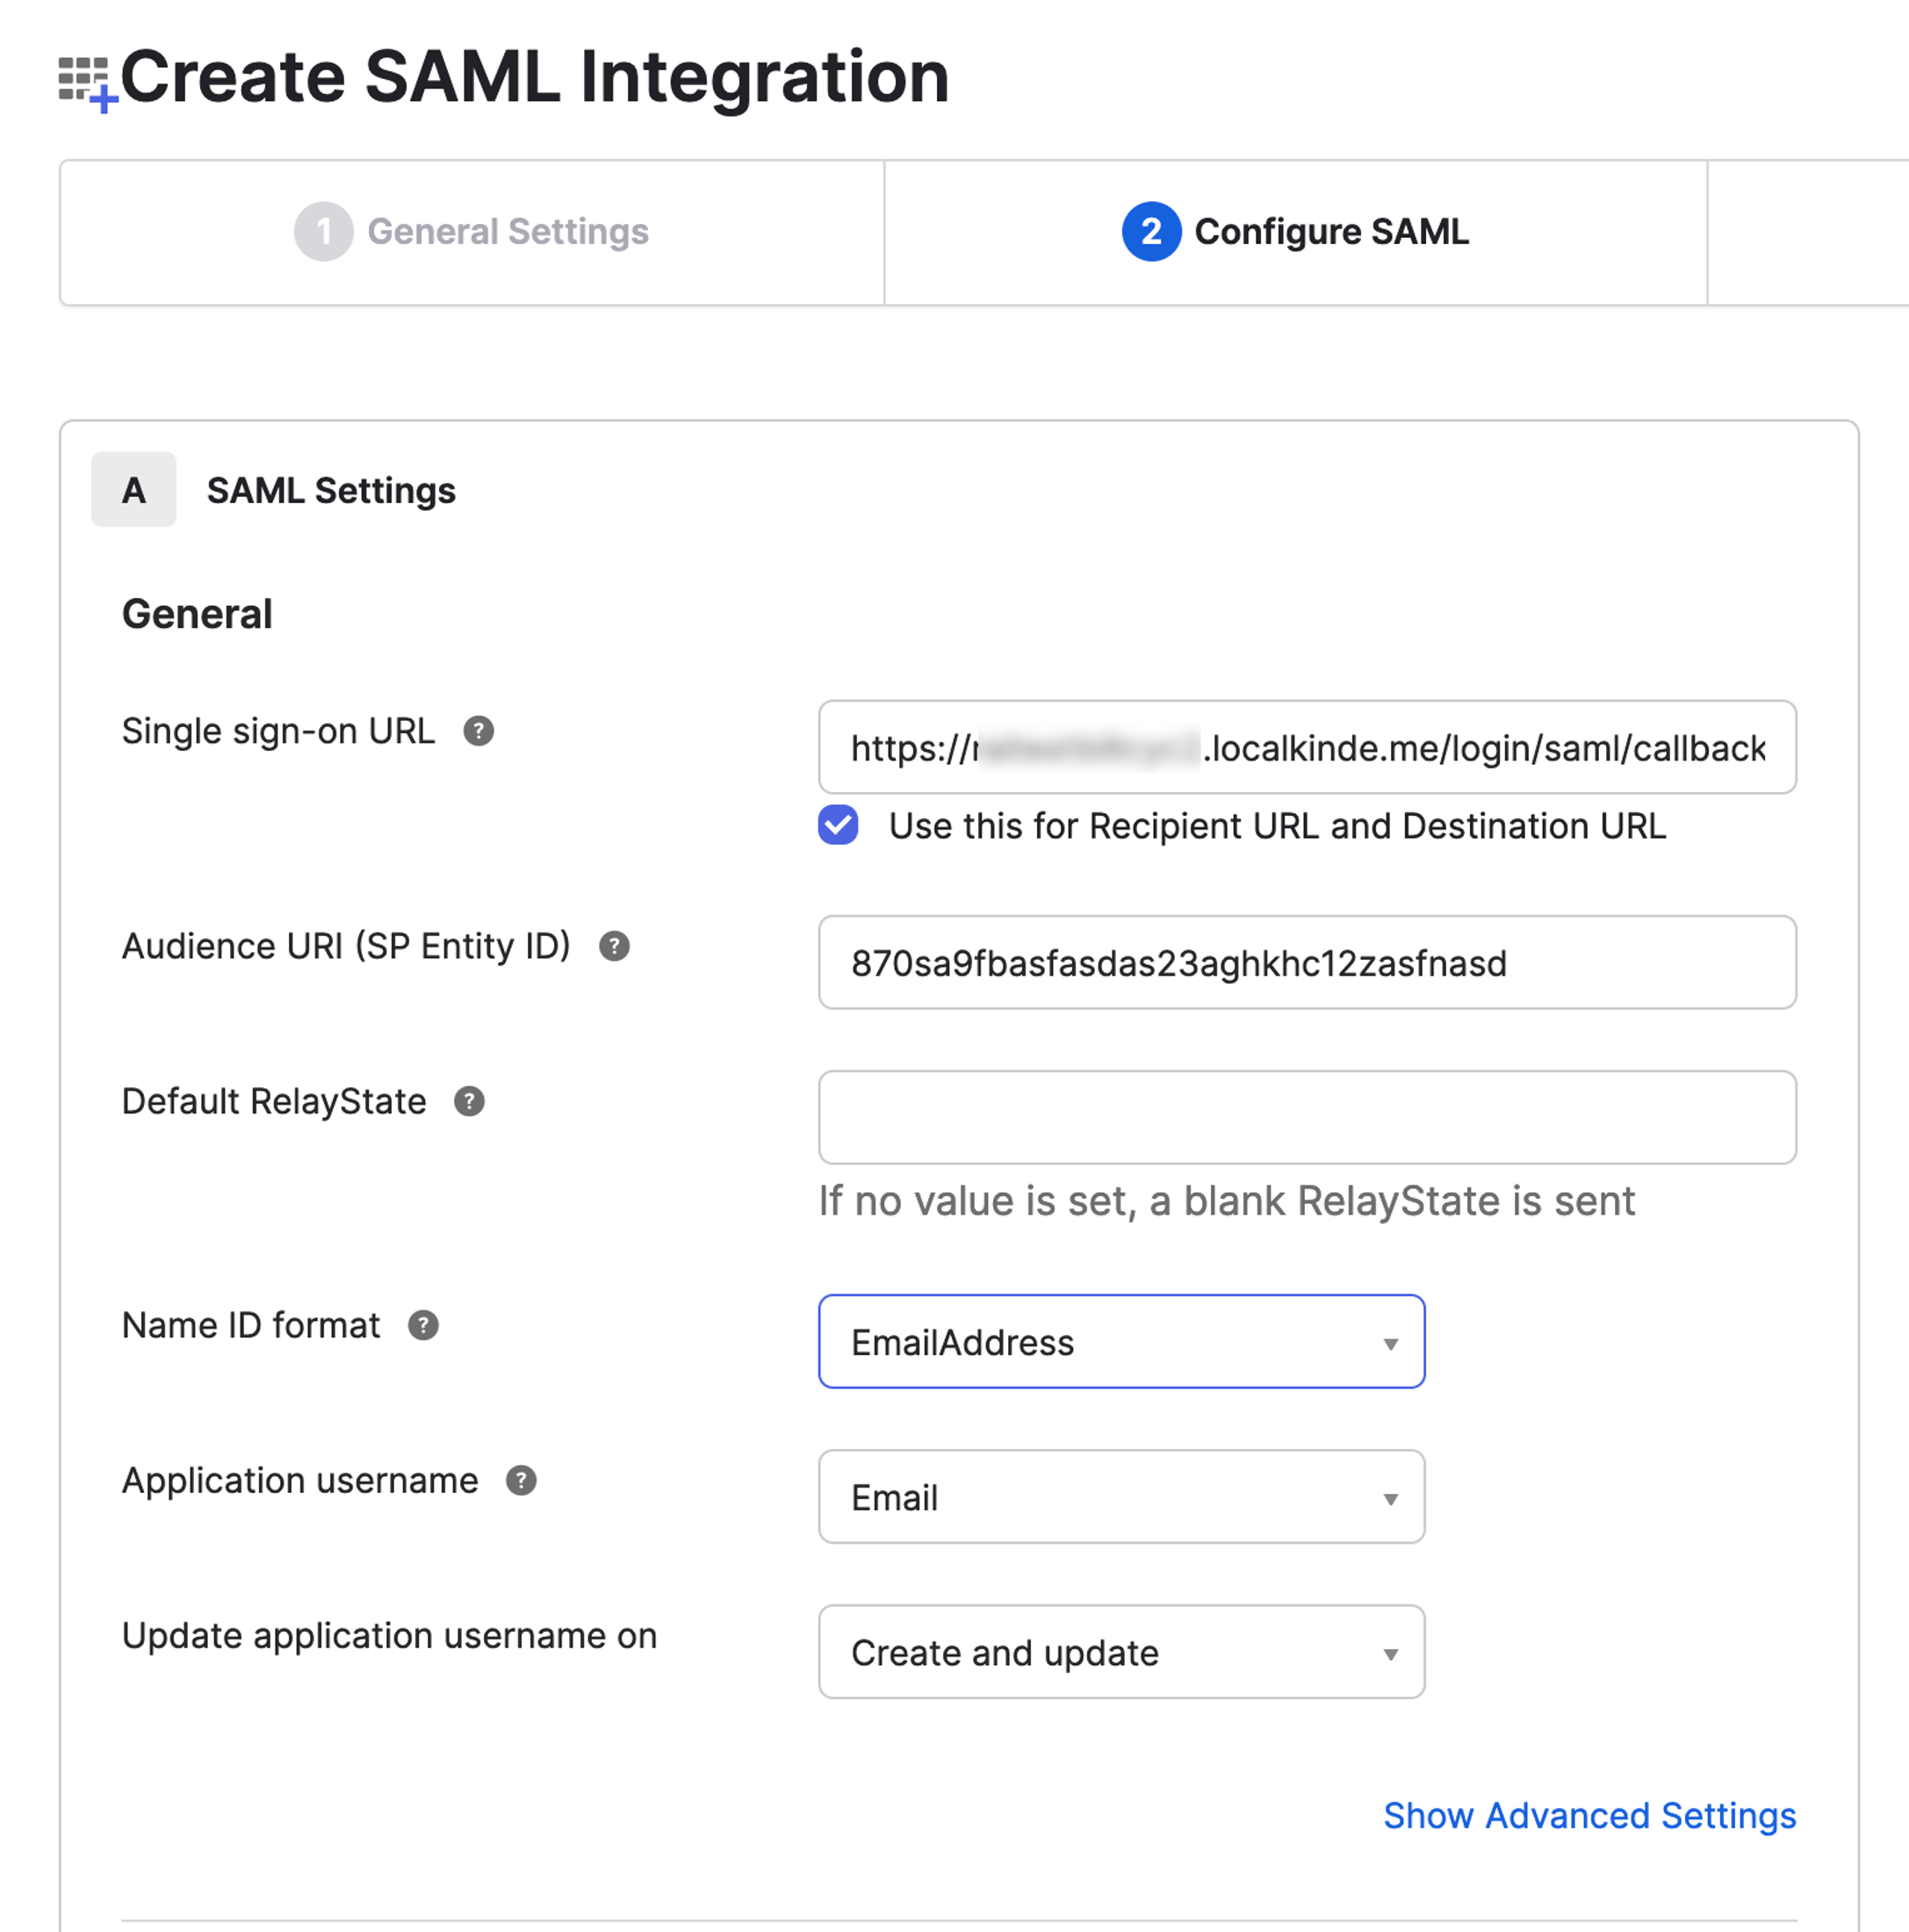The height and width of the screenshot is (1932, 1909).
Task: Click help icon beside Application username
Action: (x=521, y=1480)
